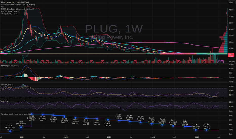Click the Mar '23 $5.84 data point
The height and width of the screenshot is (139, 236).
pos(119,120)
